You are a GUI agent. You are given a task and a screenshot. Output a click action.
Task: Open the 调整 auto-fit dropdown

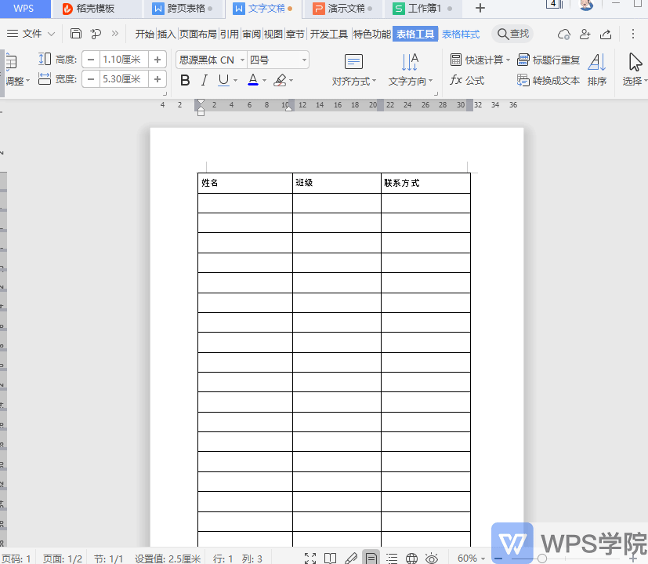[x=17, y=81]
